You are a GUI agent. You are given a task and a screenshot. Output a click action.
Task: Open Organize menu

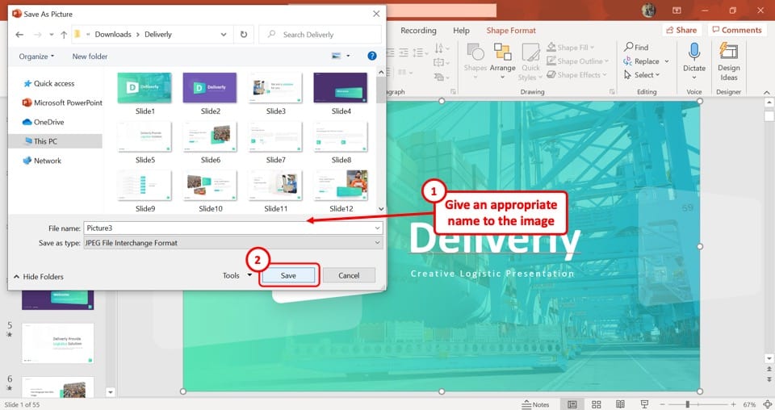36,56
